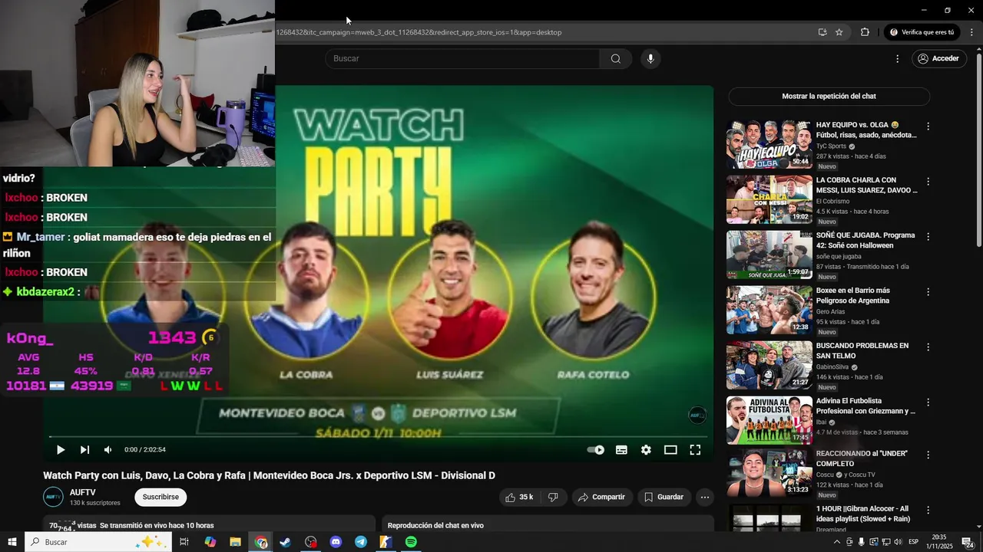Open HAY EQUIPO vs. OLGA thumbnail
Screen dimensions: 983x552
[x=770, y=144]
